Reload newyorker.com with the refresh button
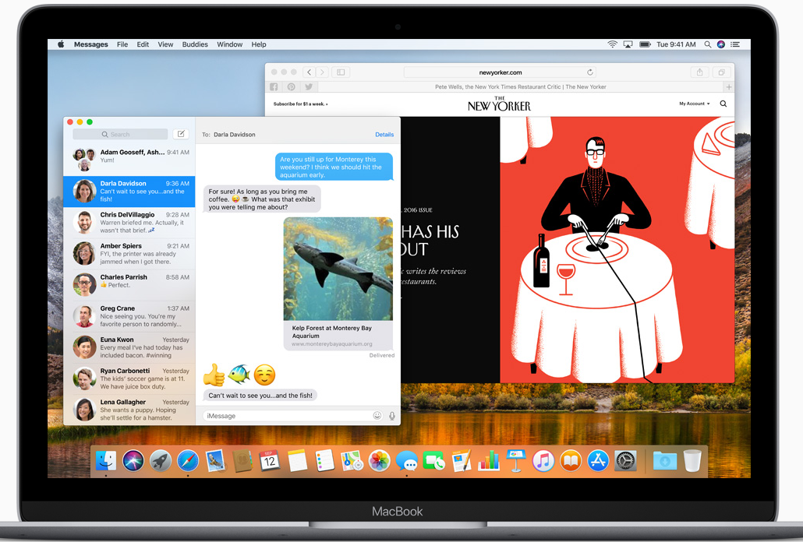Image resolution: width=803 pixels, height=542 pixels. (592, 72)
